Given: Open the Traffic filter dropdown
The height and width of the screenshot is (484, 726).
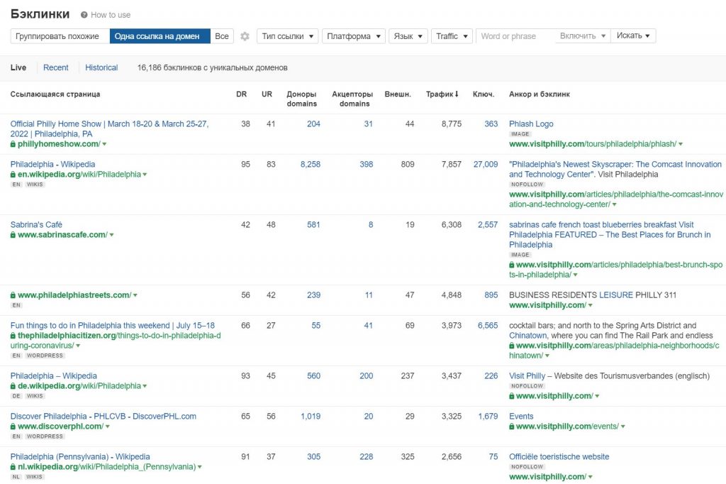Looking at the screenshot, I should point(452,36).
